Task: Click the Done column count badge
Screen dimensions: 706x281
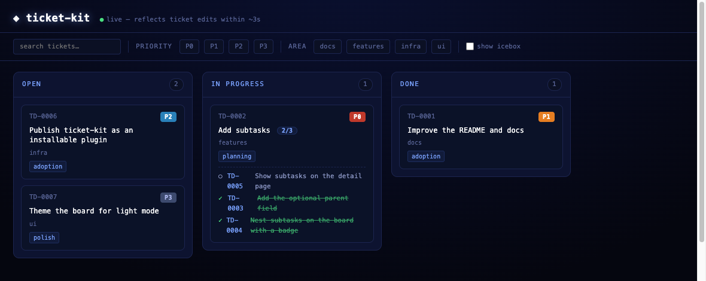Action: point(555,84)
